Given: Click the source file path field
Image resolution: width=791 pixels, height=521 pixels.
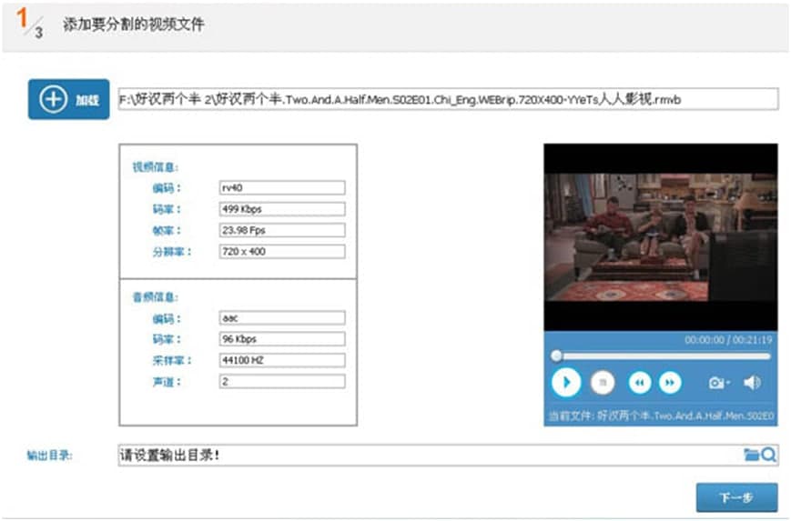Looking at the screenshot, I should point(448,99).
